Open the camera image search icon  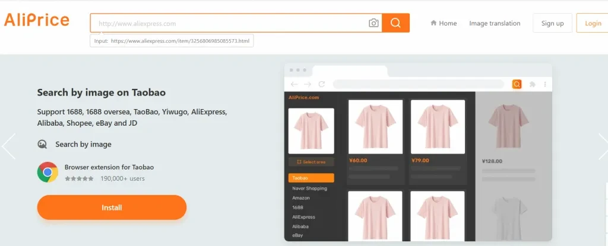coord(373,23)
